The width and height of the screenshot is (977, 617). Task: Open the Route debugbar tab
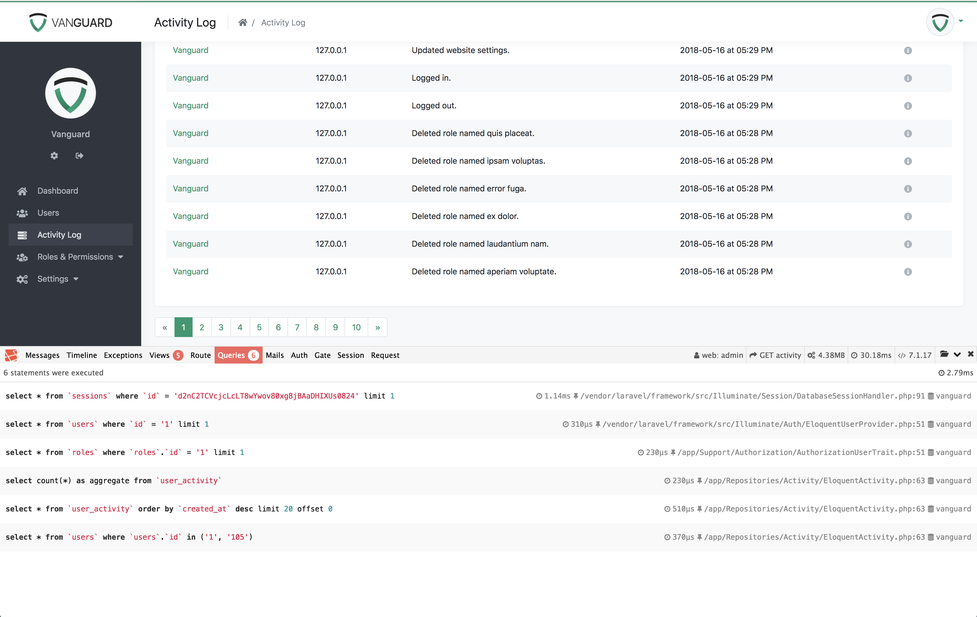[200, 355]
